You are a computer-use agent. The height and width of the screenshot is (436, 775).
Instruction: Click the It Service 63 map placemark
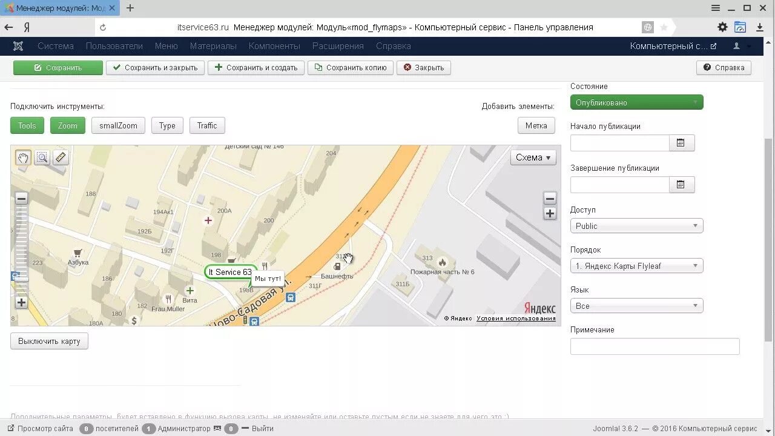pyautogui.click(x=230, y=272)
